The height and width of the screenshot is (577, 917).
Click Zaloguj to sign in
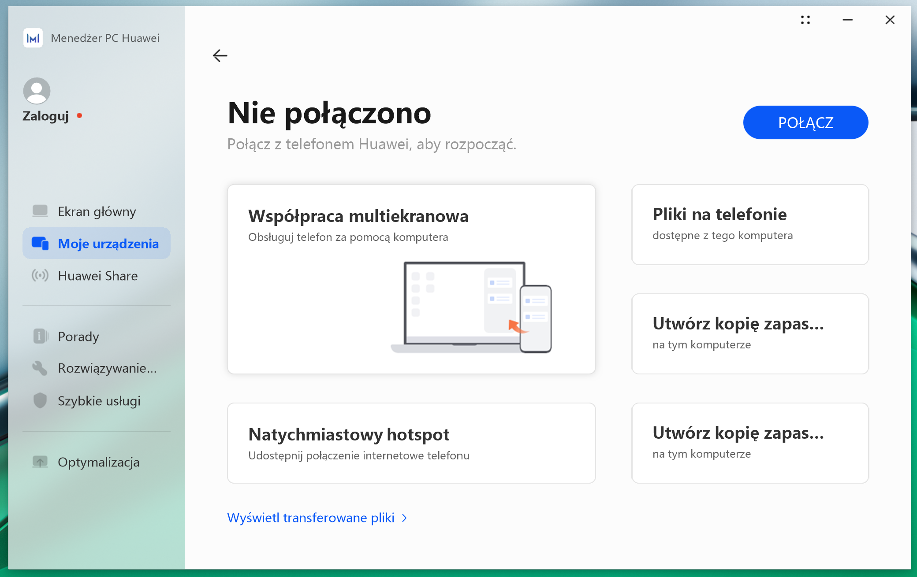tap(46, 116)
